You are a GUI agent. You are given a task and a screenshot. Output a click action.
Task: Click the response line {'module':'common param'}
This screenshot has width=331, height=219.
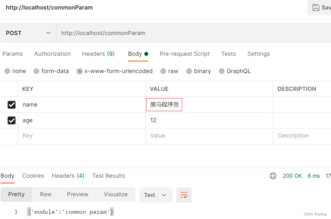point(71,212)
